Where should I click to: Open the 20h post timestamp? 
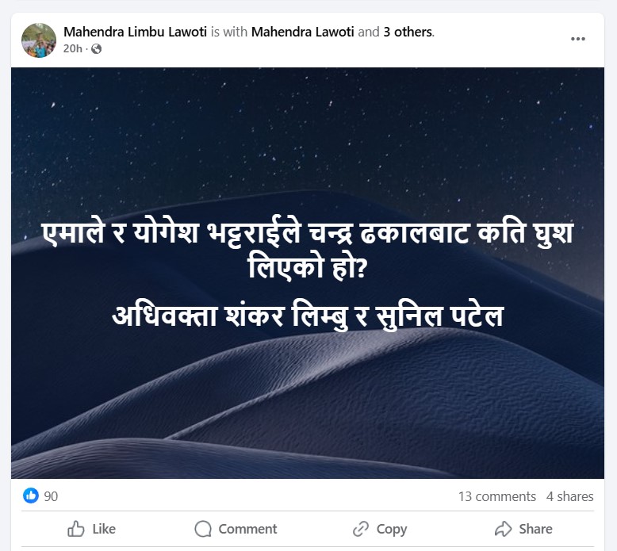pos(73,49)
